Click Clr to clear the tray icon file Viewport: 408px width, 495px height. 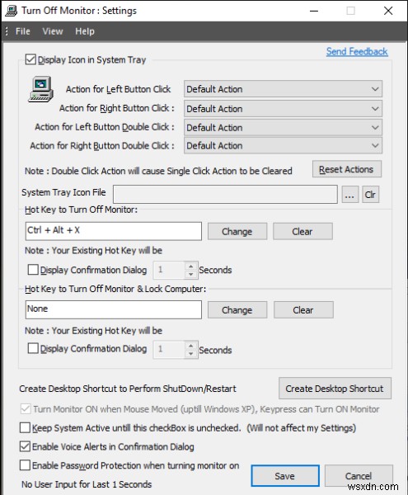coord(370,195)
